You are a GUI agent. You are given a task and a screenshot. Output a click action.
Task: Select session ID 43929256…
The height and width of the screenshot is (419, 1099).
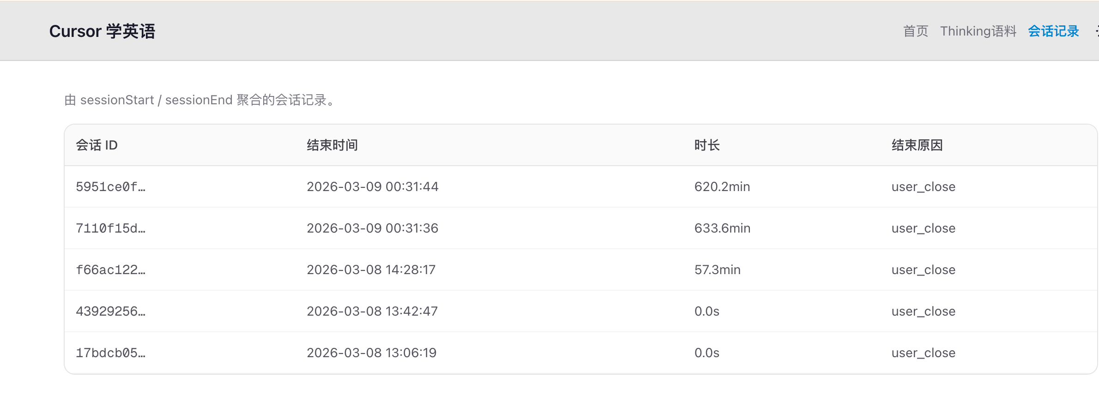tap(111, 311)
